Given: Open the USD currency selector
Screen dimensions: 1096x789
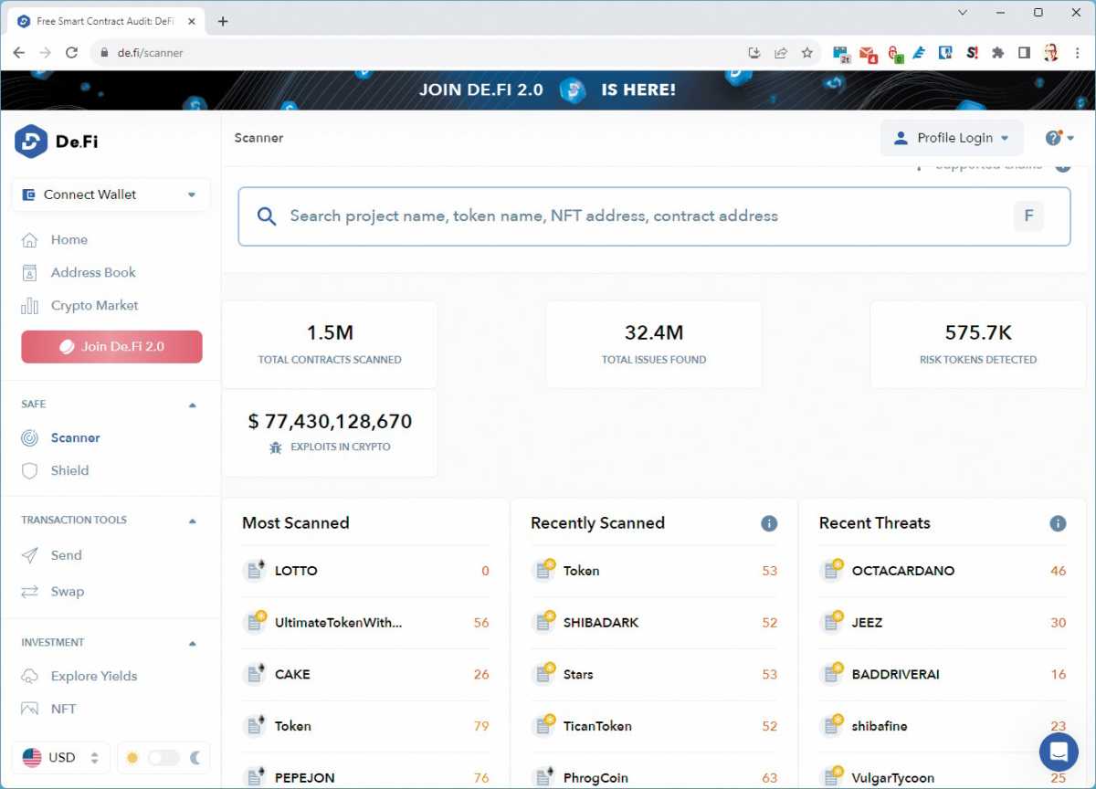Looking at the screenshot, I should point(60,758).
